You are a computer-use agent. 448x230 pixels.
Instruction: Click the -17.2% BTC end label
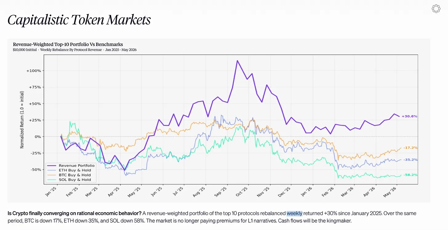410,148
